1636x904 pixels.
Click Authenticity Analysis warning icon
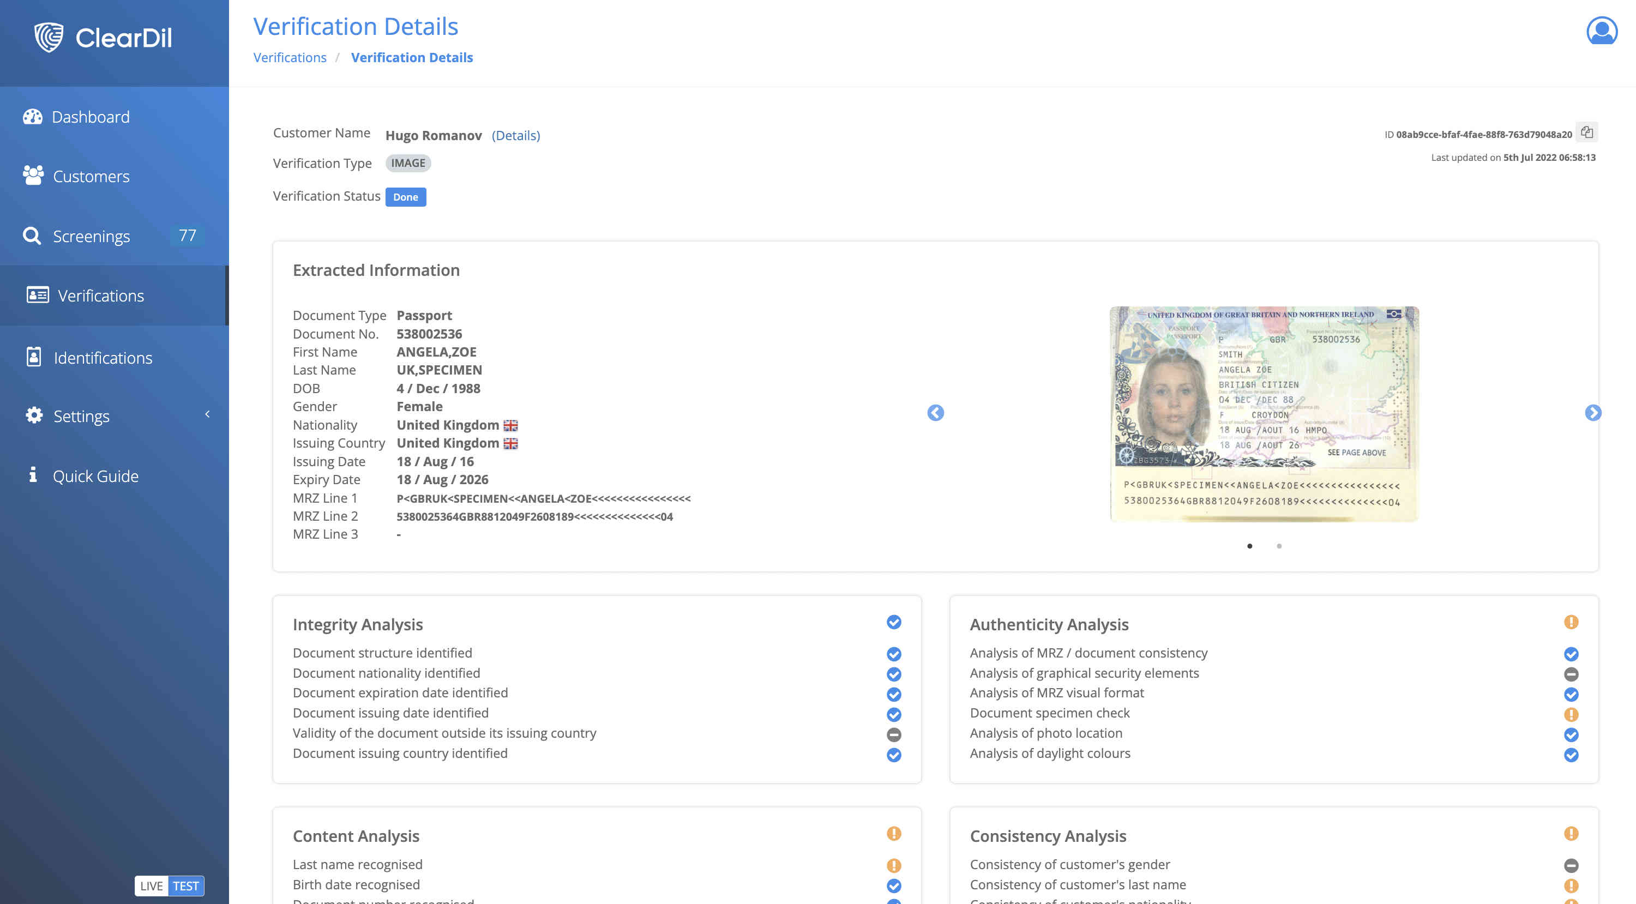[1571, 622]
